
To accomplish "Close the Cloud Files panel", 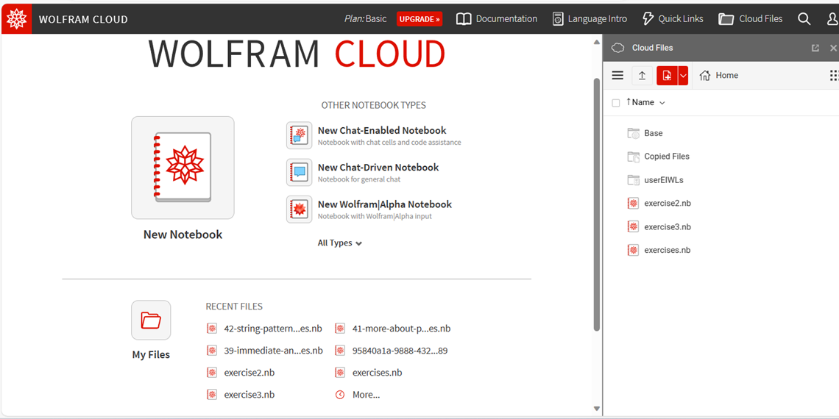I will (x=833, y=48).
